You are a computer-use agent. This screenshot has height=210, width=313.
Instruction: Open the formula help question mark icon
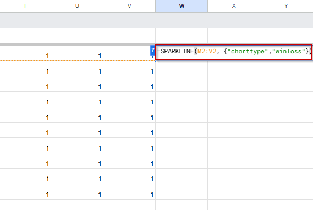click(x=152, y=50)
